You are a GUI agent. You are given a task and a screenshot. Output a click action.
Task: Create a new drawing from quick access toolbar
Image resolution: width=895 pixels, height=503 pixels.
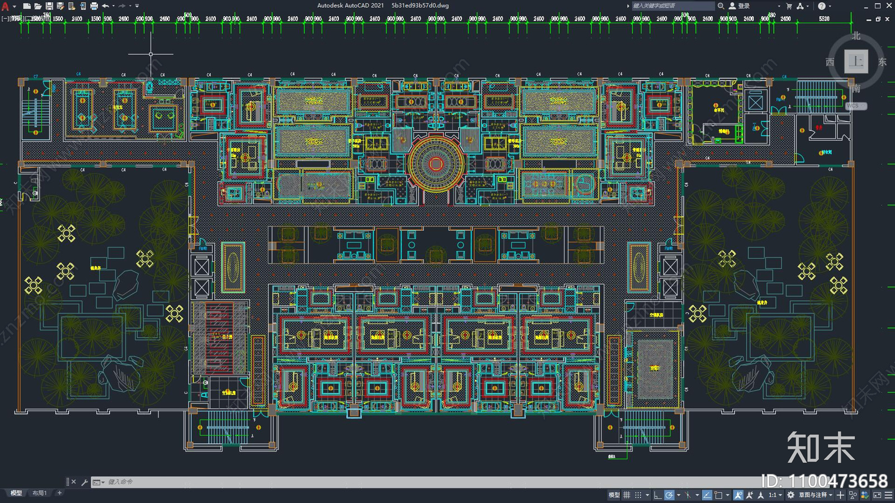tap(27, 6)
